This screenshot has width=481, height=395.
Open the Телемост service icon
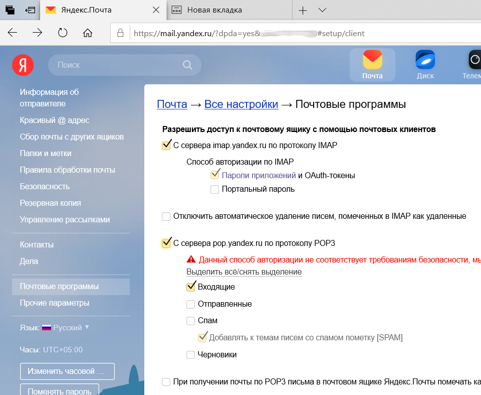click(x=472, y=65)
